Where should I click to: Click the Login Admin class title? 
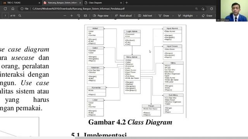(x=132, y=31)
